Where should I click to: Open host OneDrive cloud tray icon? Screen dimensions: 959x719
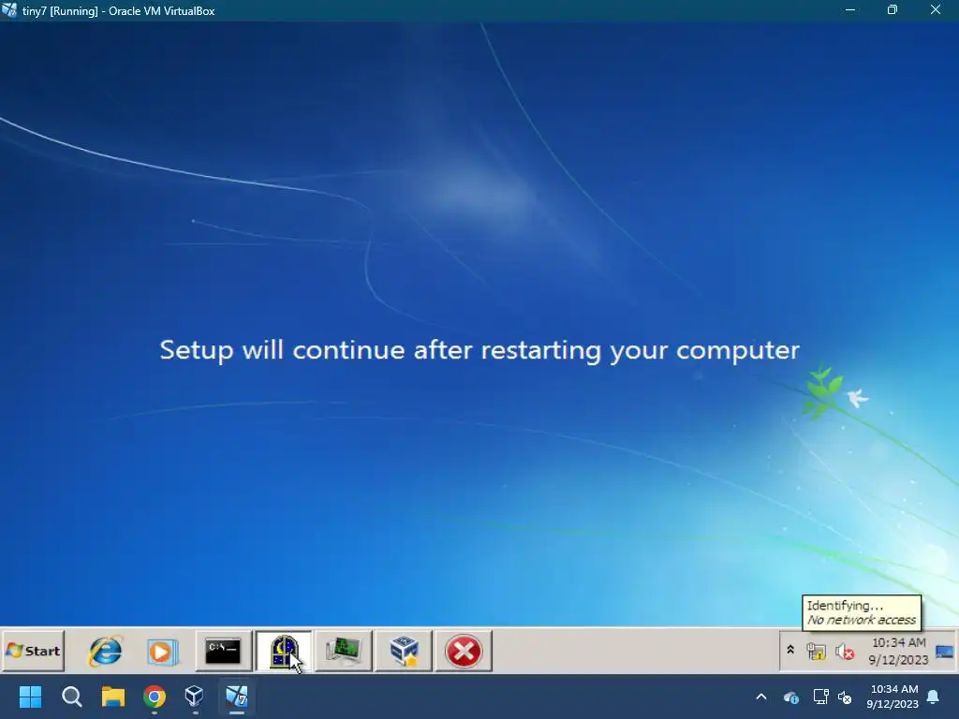coord(790,697)
